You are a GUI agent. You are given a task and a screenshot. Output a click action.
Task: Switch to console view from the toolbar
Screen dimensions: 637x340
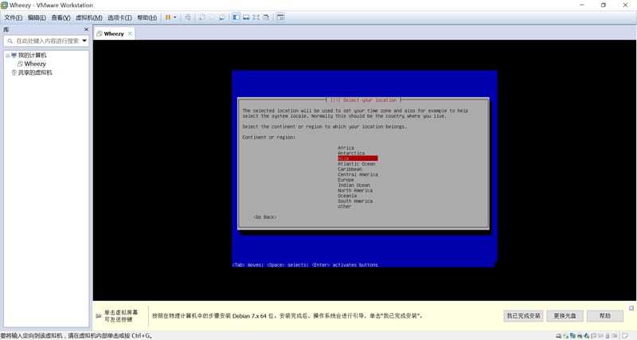[246, 18]
